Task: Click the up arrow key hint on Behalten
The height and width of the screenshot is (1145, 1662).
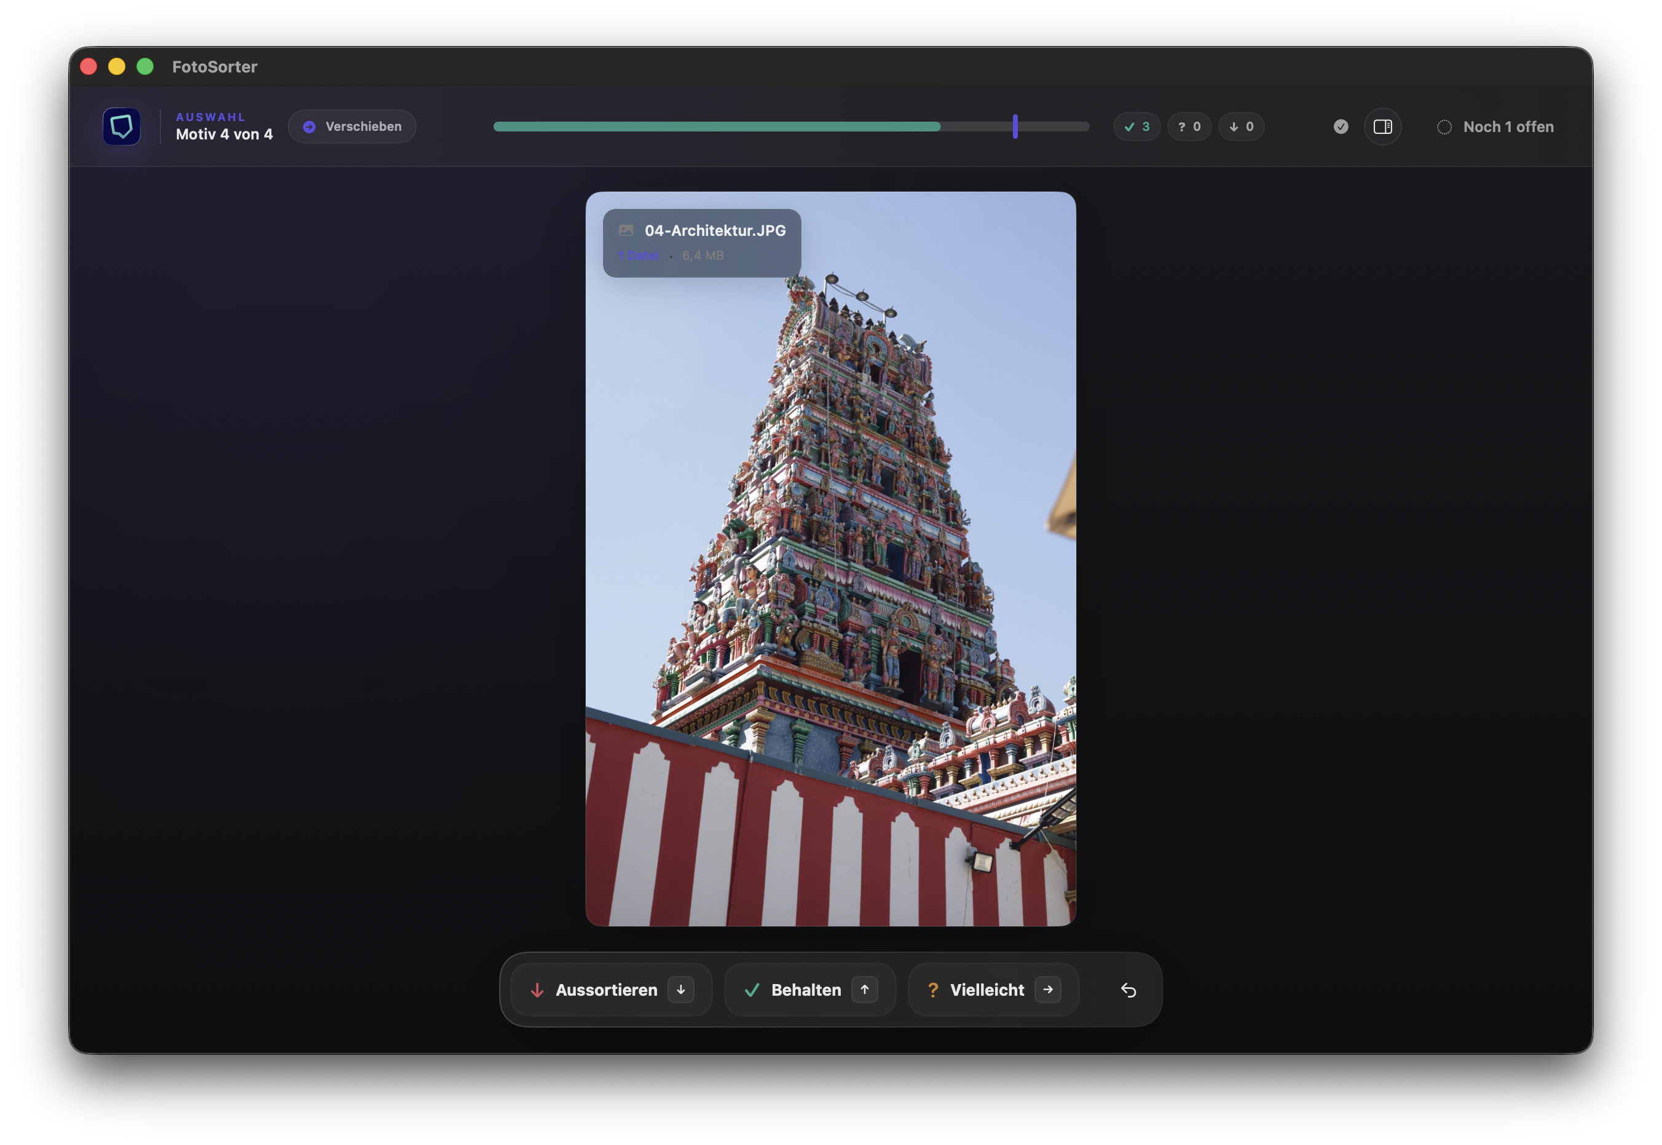Action: 864,990
